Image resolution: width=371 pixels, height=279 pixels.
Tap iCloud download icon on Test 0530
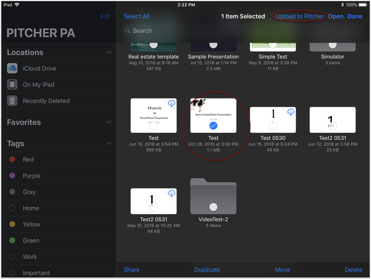coord(291,112)
